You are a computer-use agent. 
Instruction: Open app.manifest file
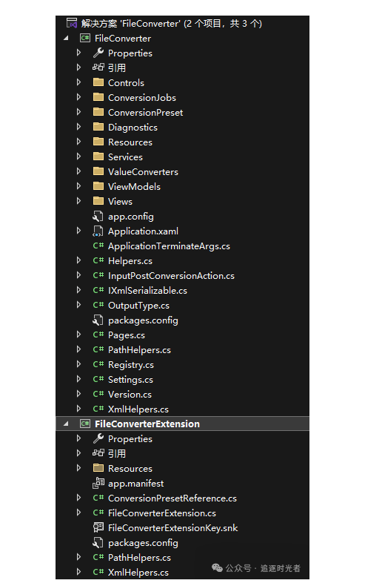[135, 483]
